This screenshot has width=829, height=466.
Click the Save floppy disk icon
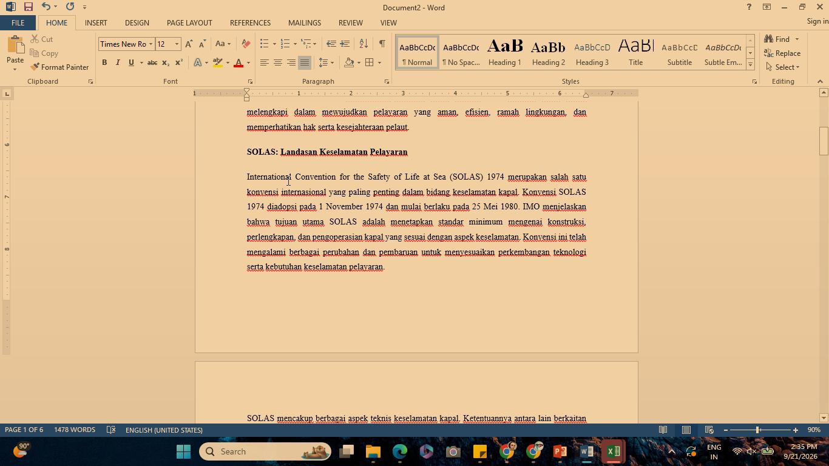(x=28, y=7)
